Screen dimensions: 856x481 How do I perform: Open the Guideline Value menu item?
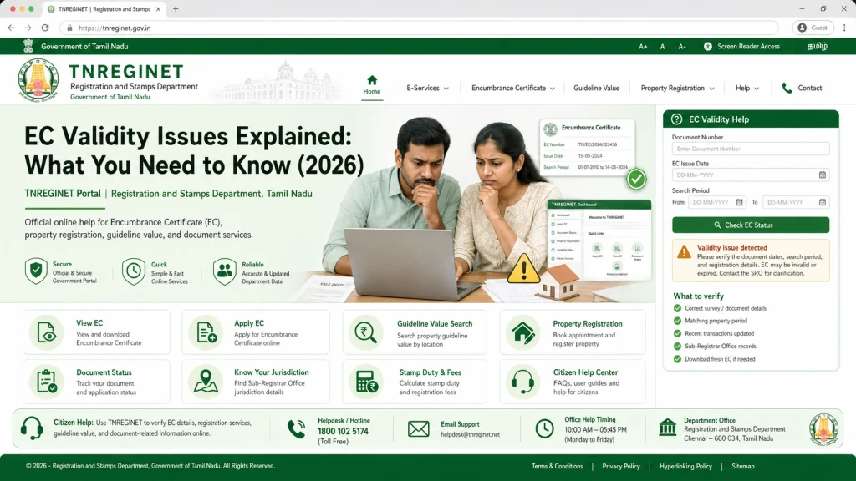[x=596, y=88]
